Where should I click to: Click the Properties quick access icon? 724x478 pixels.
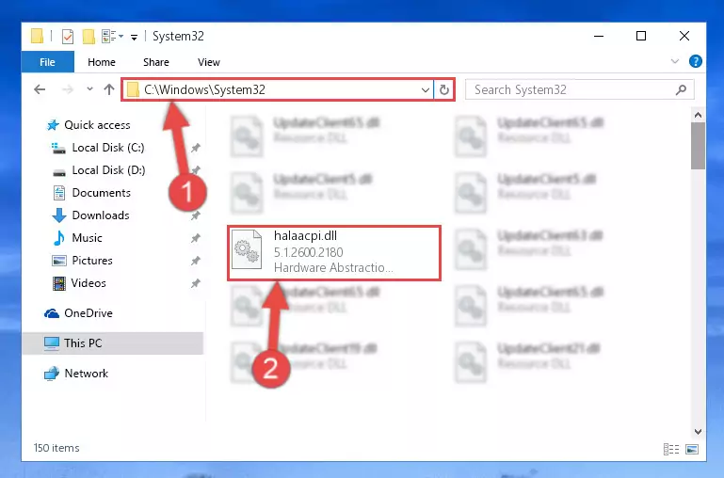68,36
